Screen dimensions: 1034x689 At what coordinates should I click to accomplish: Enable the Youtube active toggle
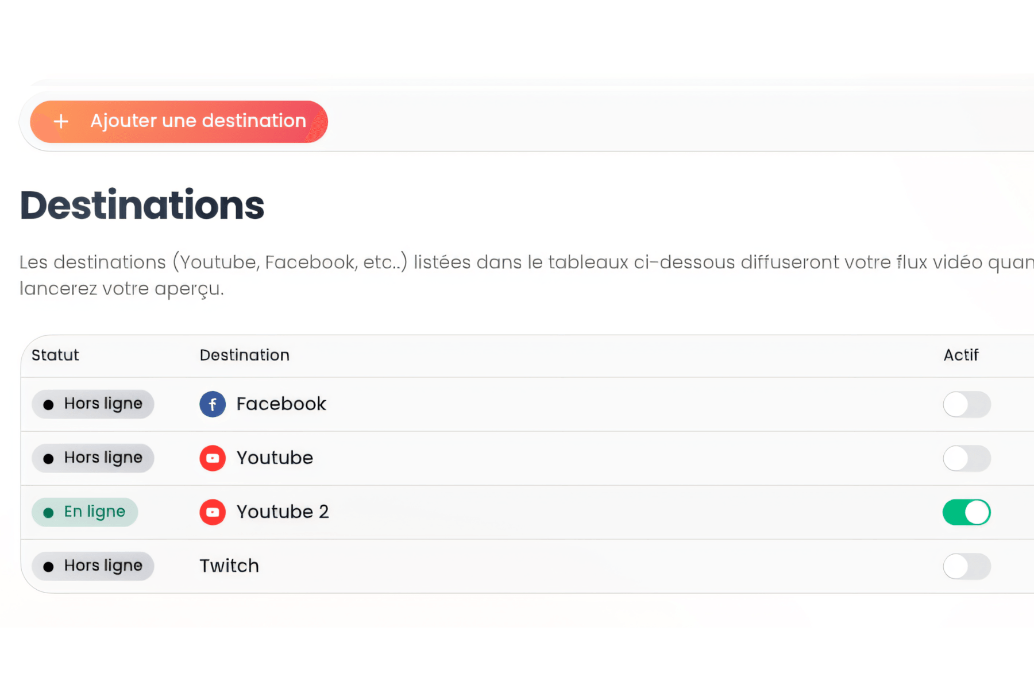(x=966, y=458)
